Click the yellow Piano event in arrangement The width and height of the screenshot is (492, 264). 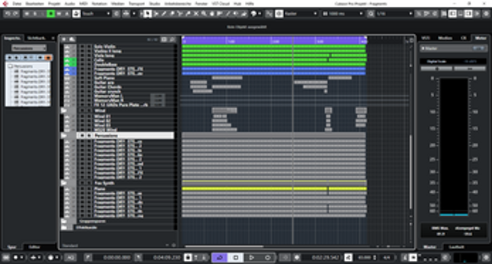click(x=255, y=189)
